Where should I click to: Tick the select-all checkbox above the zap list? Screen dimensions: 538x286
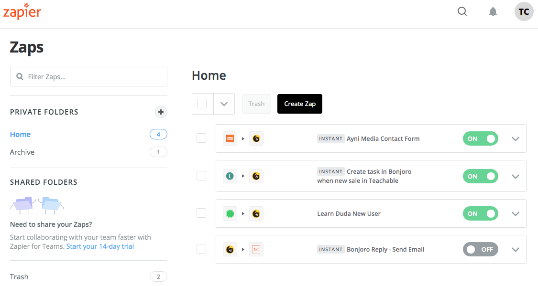pos(202,104)
